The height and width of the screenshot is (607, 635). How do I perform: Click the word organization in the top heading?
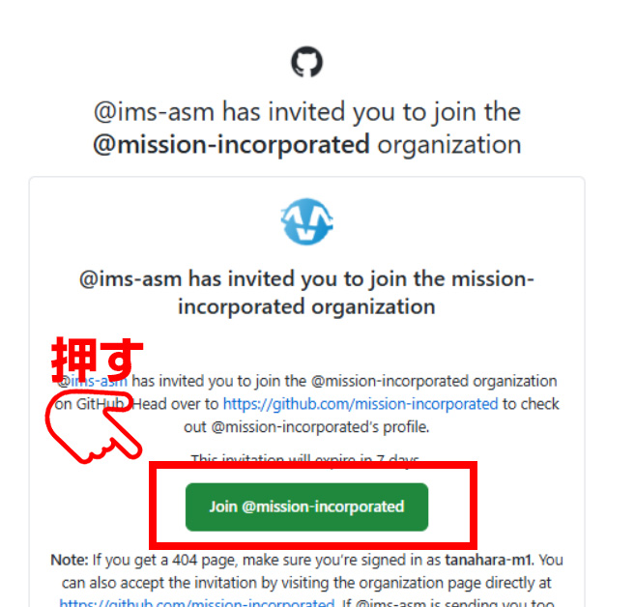pyautogui.click(x=449, y=145)
